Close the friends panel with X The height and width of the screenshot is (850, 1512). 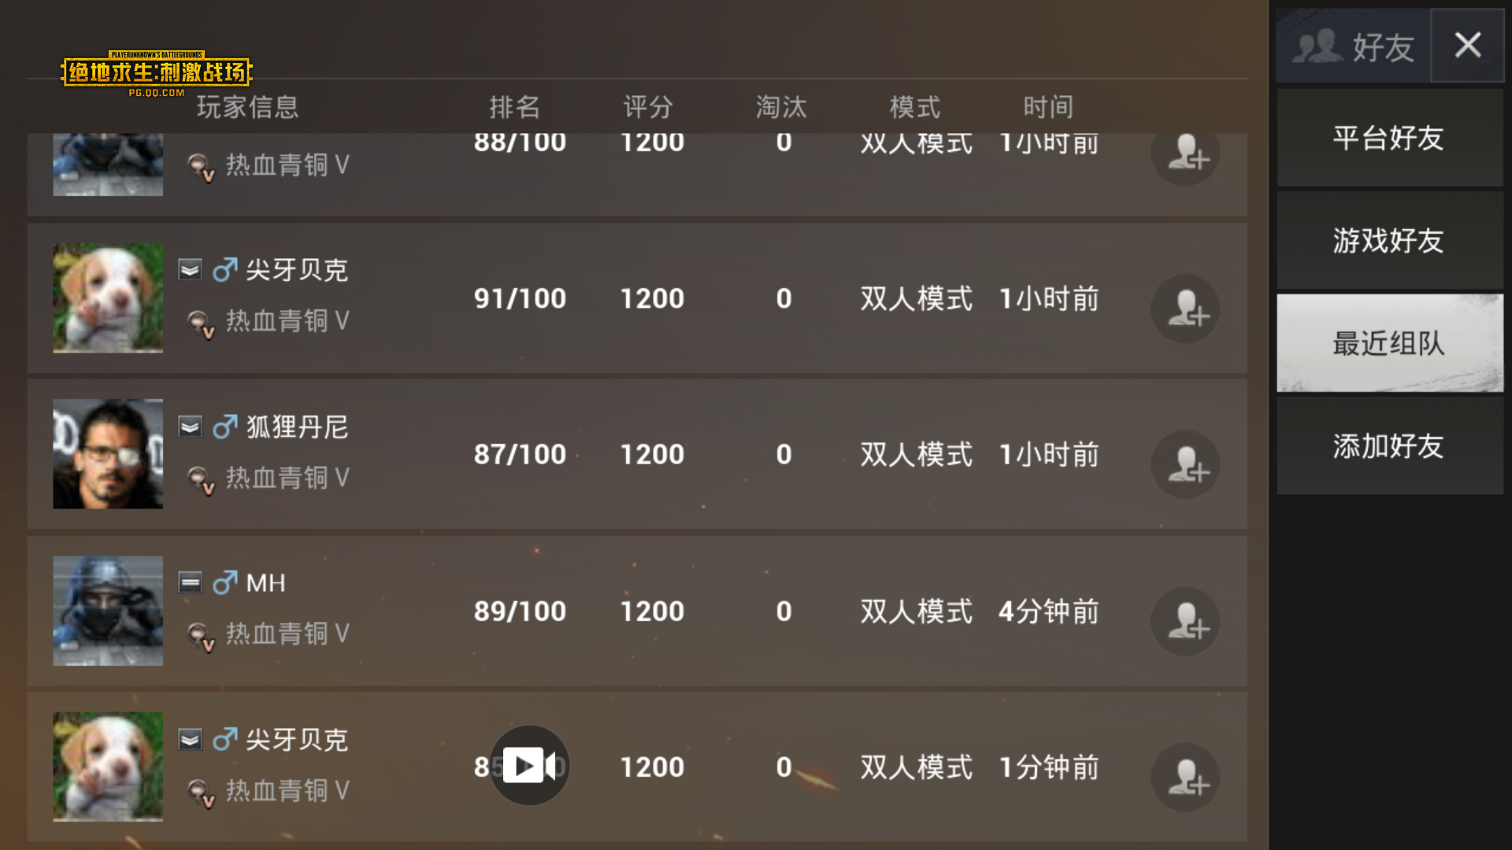[1468, 45]
